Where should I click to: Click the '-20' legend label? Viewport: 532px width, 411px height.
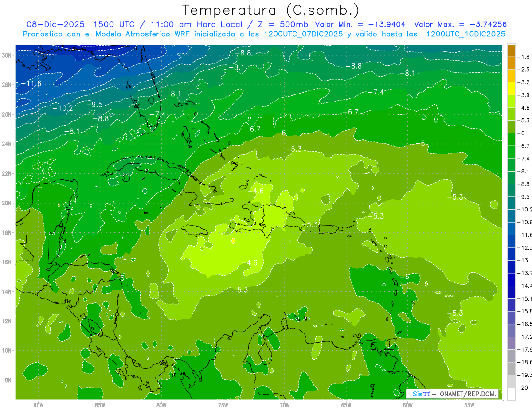point(523,388)
